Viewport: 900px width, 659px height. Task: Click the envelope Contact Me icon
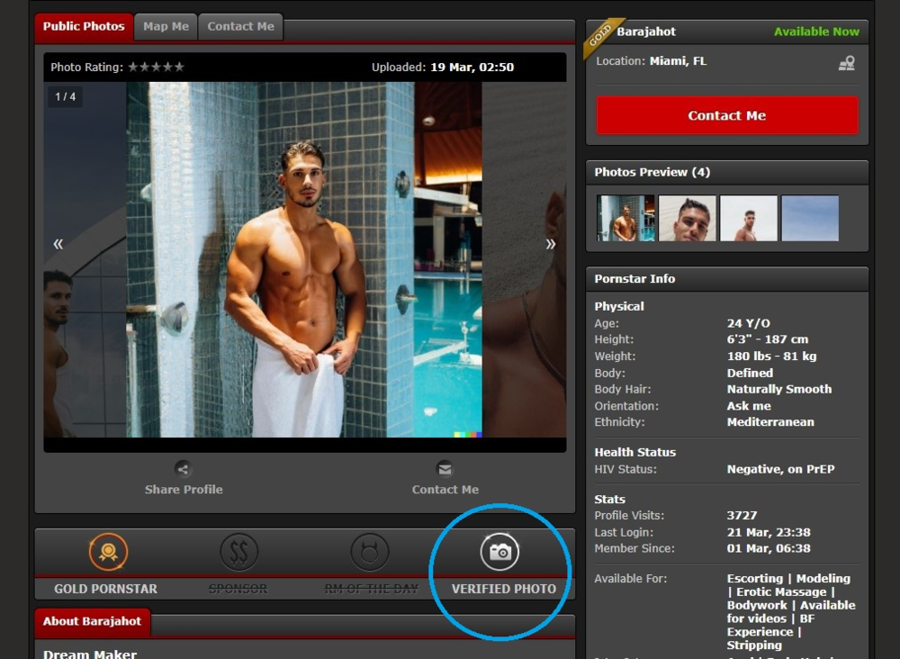pyautogui.click(x=445, y=468)
